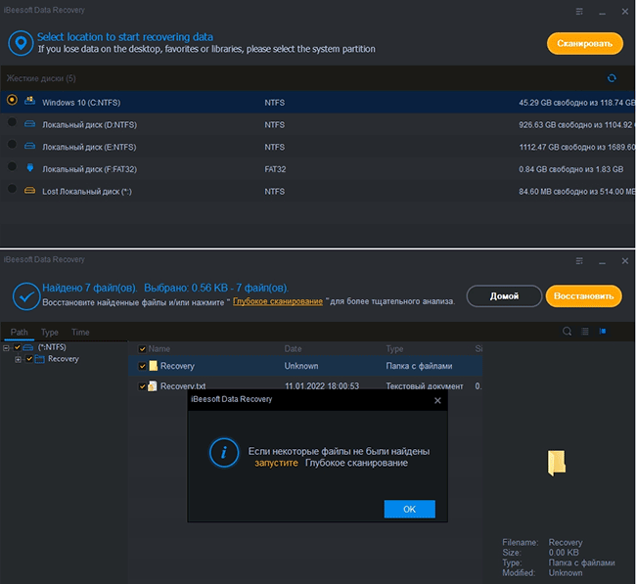636x584 pixels.
Task: Open the menu icon in top window
Action: click(579, 12)
